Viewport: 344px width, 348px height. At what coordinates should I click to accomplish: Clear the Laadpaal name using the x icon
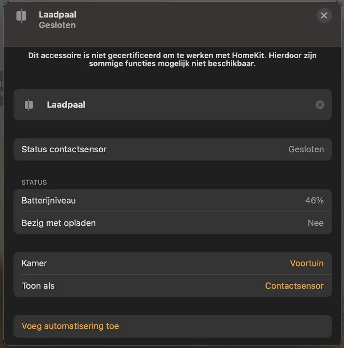(x=320, y=105)
